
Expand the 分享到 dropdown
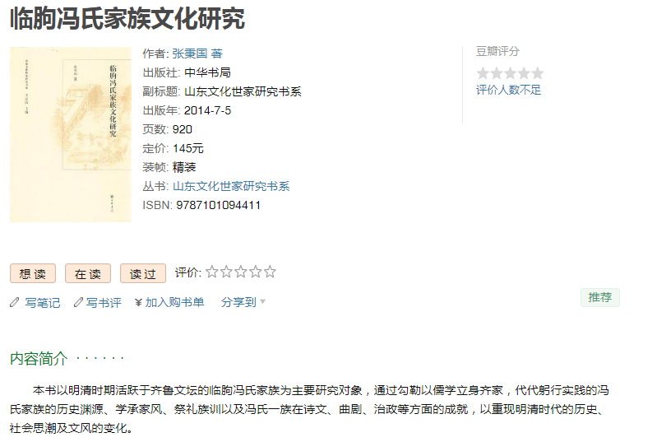(x=238, y=303)
